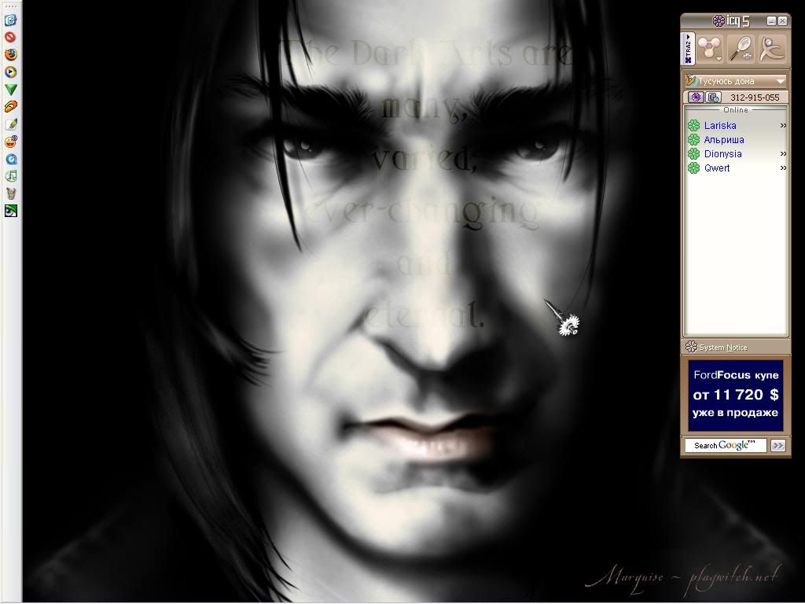Click the green flower status icon beside Lariska
The image size is (805, 604).
(x=694, y=125)
